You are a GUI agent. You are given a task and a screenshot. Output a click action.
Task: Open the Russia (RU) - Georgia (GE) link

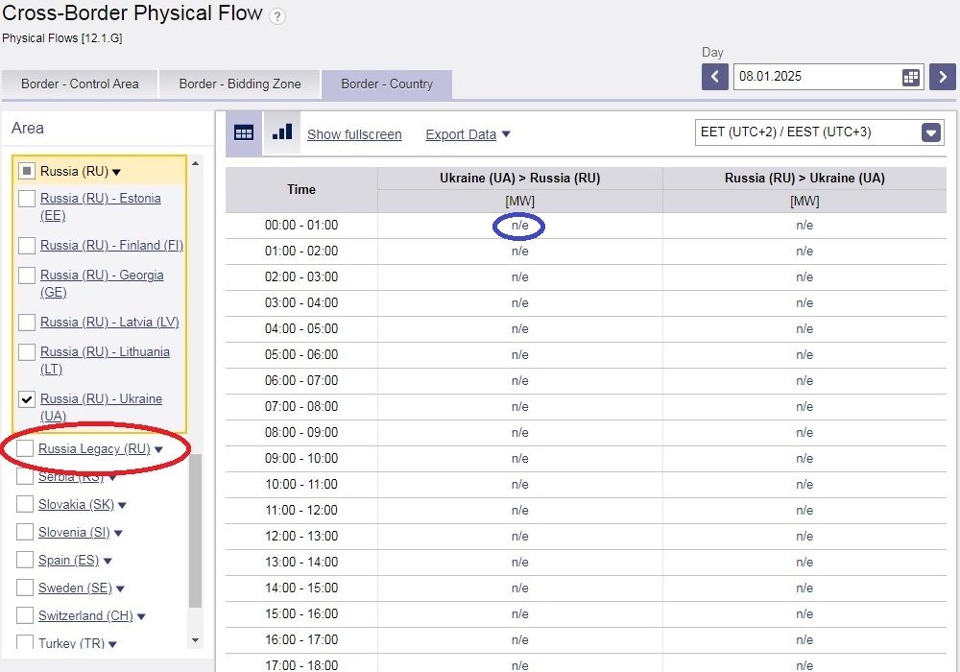(x=102, y=283)
